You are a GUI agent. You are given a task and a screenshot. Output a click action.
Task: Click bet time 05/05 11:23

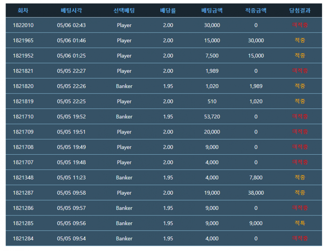click(x=71, y=177)
